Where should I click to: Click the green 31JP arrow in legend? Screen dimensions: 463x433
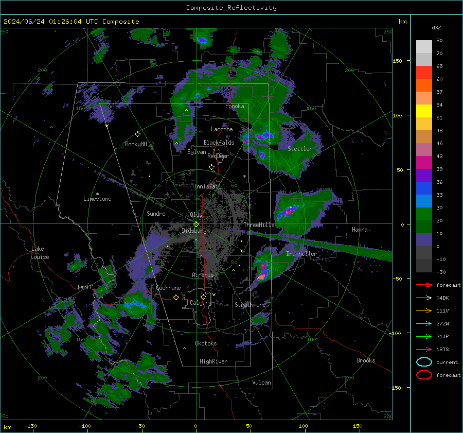(424, 336)
